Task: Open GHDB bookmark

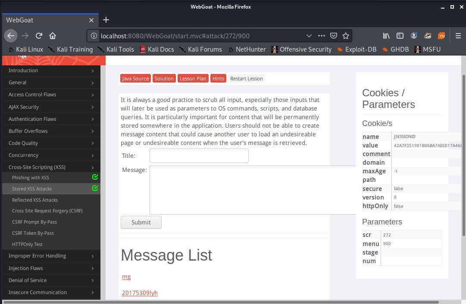Action: click(395, 49)
